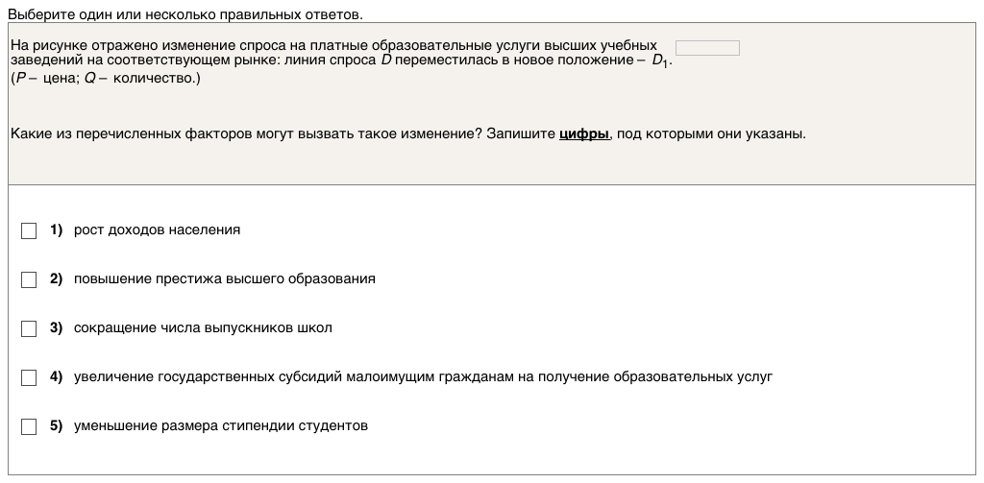Tick checkbox next to option 2

(x=29, y=279)
